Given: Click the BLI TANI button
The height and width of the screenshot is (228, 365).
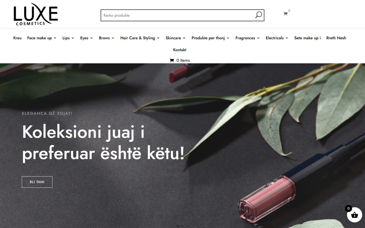Looking at the screenshot, I should click(x=37, y=182).
